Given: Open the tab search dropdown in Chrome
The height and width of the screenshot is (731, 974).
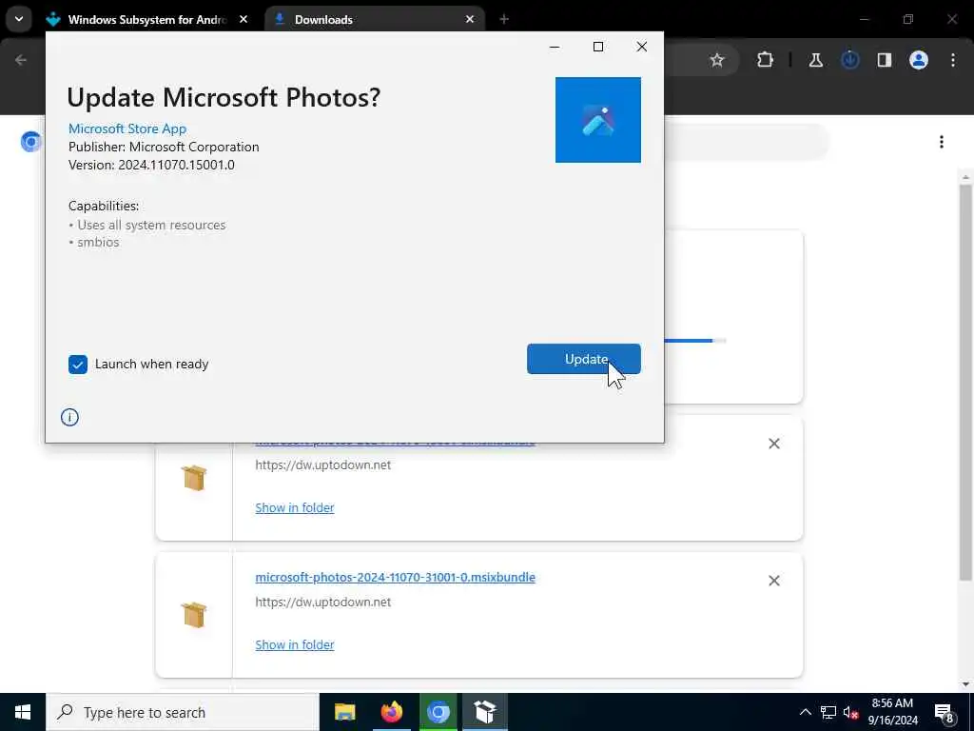Looking at the screenshot, I should pos(19,19).
